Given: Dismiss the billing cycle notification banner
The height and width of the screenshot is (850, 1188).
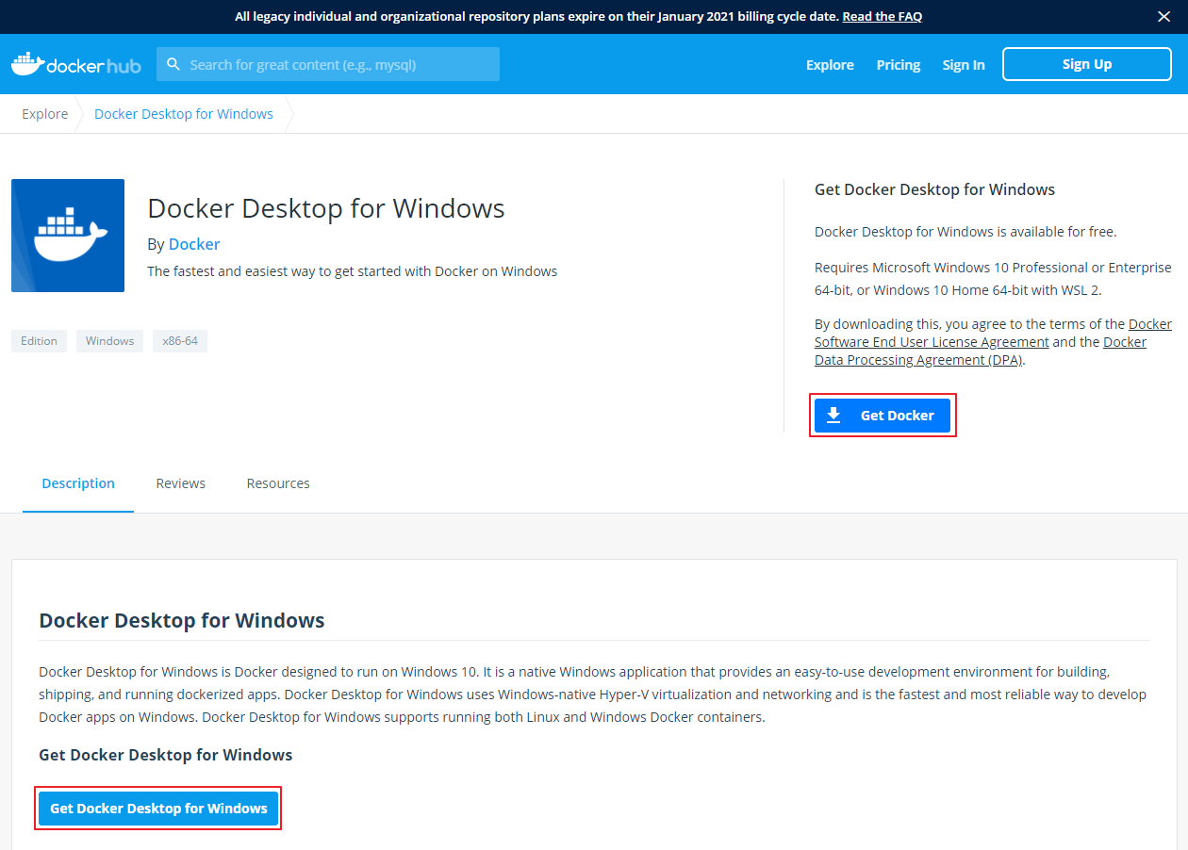Looking at the screenshot, I should (x=1164, y=16).
